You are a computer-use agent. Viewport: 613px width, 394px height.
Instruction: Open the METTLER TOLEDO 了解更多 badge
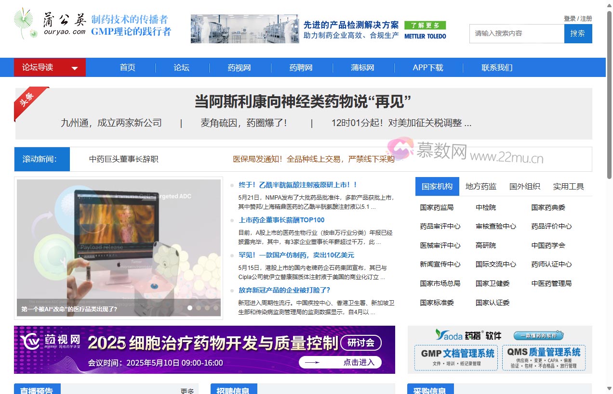[x=425, y=25]
